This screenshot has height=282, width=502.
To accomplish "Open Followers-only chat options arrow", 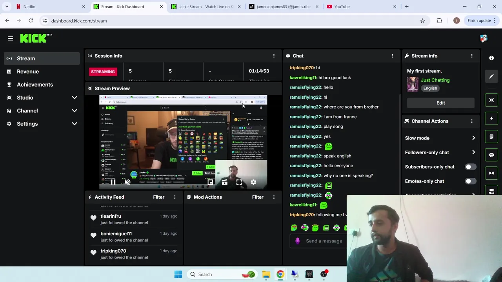I will 473,152.
